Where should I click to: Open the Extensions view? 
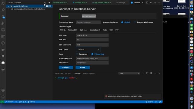[x=3, y=36]
